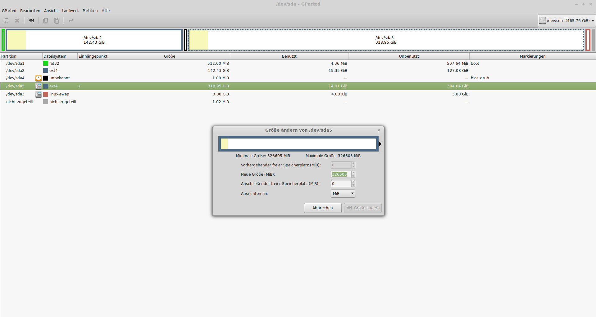Click the Partition column header
Viewport: 596px width, 317px height.
(21, 56)
